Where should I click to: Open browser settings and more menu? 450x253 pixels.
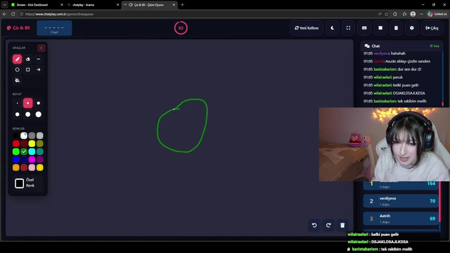(422, 14)
